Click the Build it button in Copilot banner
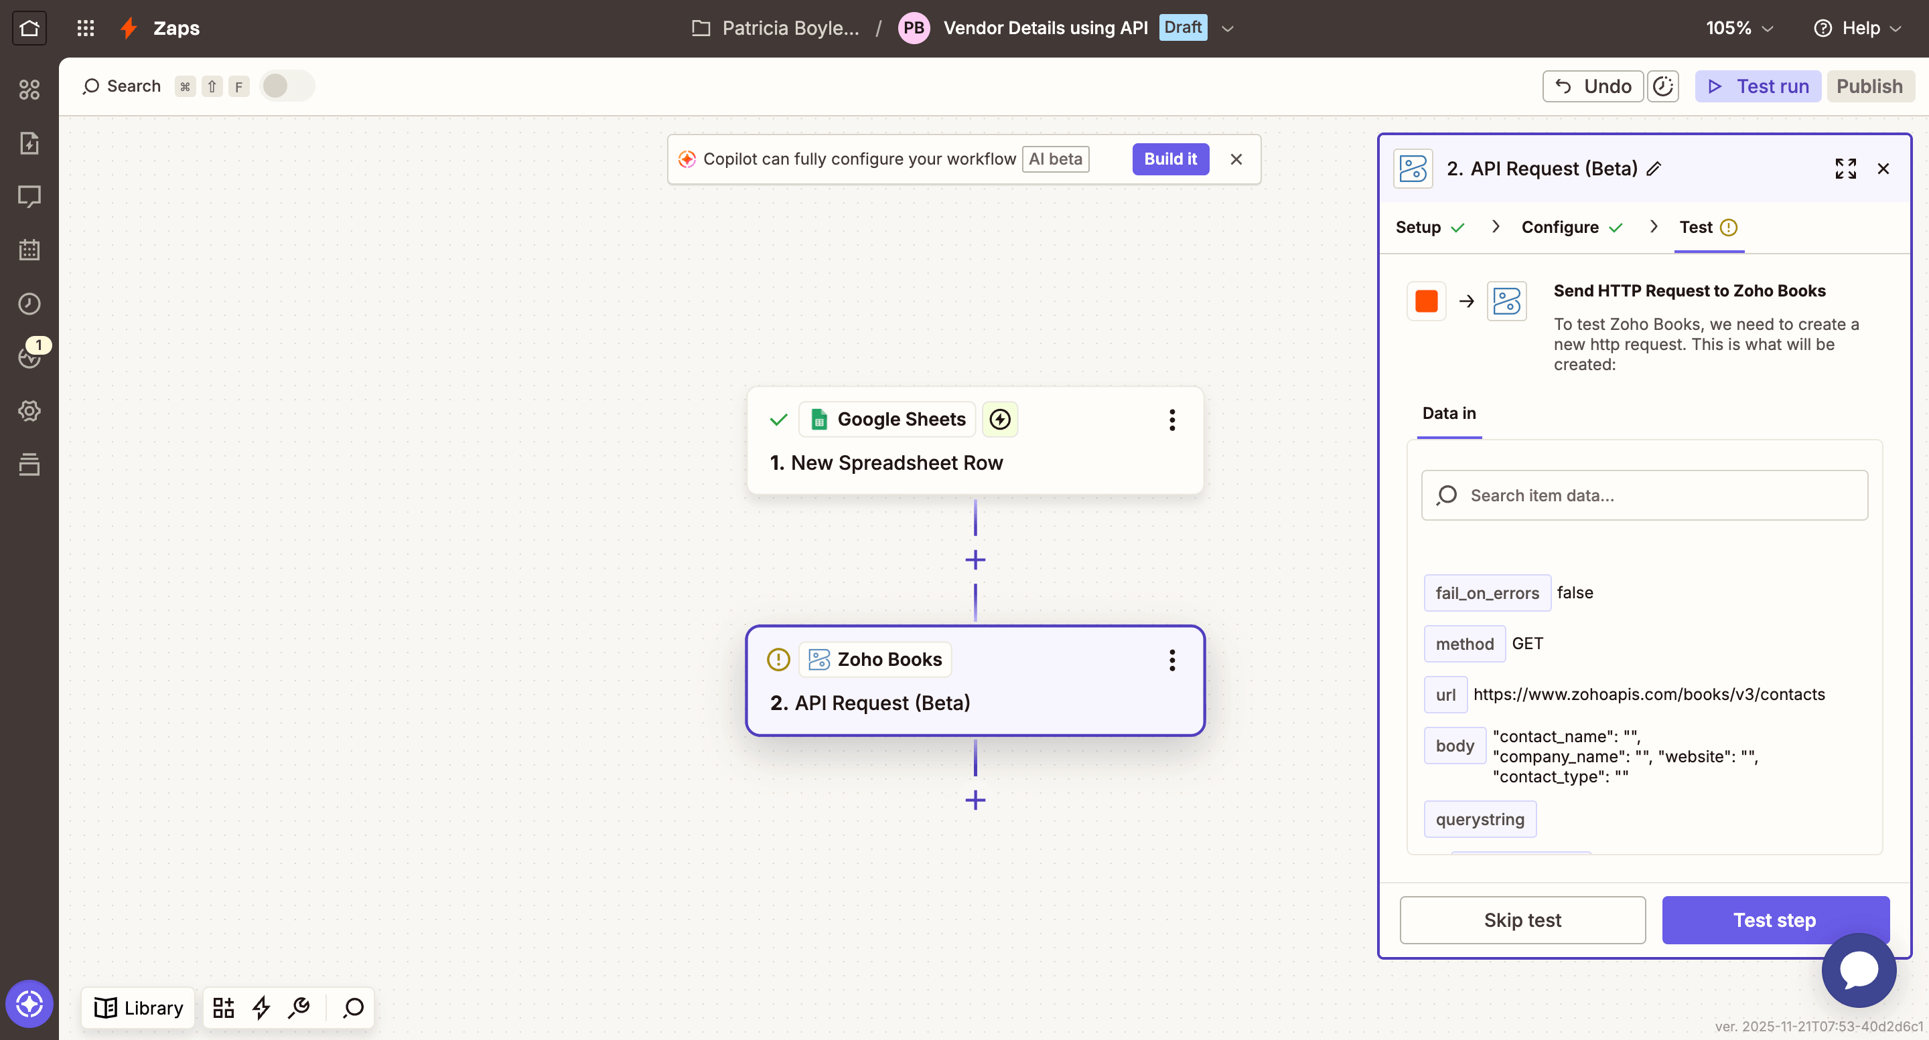The width and height of the screenshot is (1929, 1040). coord(1169,159)
